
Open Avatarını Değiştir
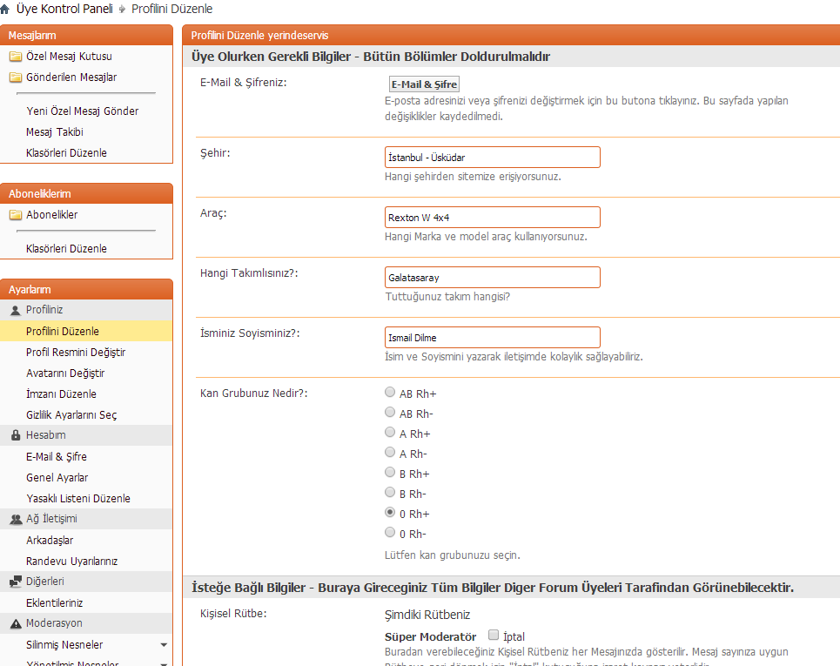65,373
